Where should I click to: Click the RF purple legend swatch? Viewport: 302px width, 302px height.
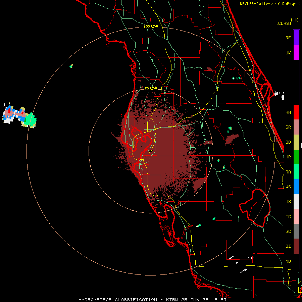pyautogui.click(x=296, y=38)
